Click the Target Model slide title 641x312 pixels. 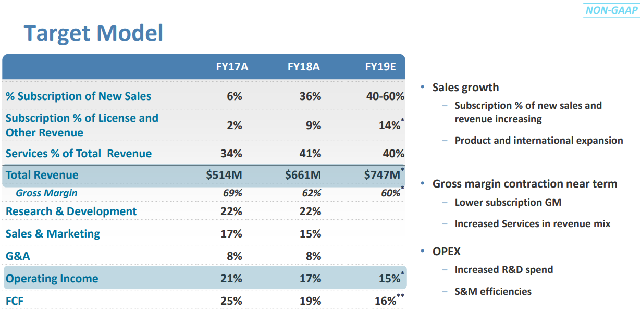94,33
